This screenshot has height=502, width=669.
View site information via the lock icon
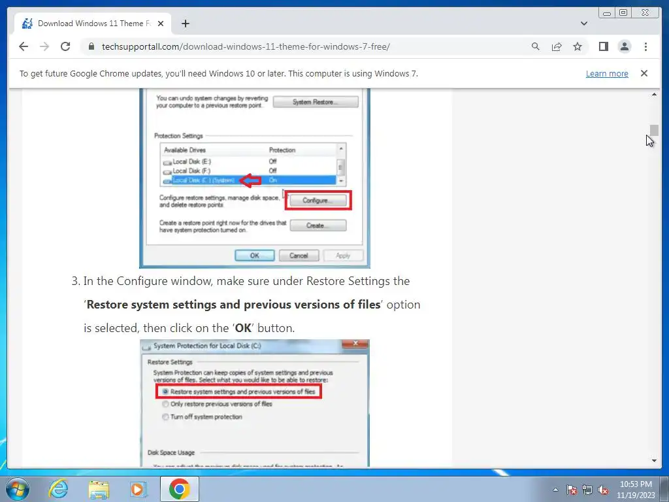[x=91, y=46]
